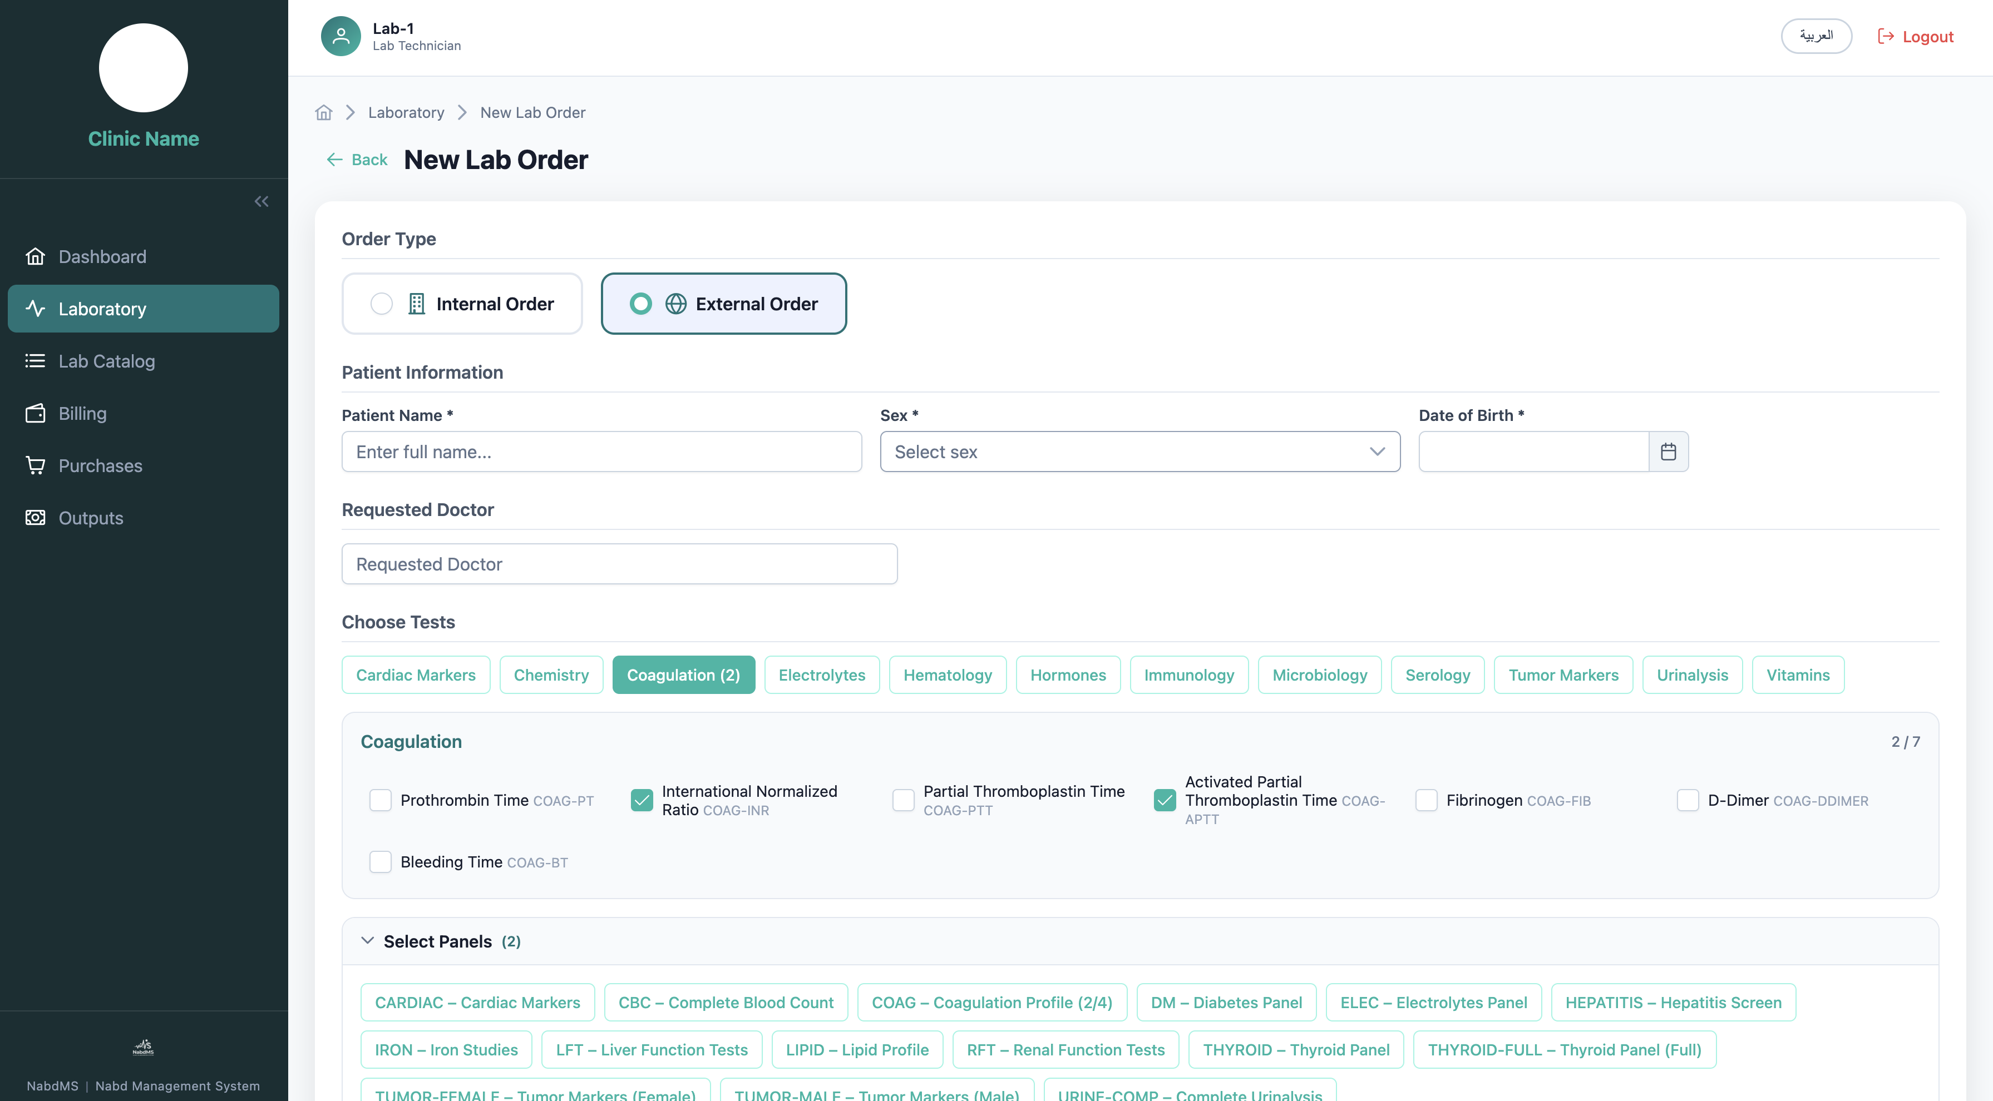Click the round clinic logo placeholder
Screen dimensions: 1993x1101
coord(144,67)
